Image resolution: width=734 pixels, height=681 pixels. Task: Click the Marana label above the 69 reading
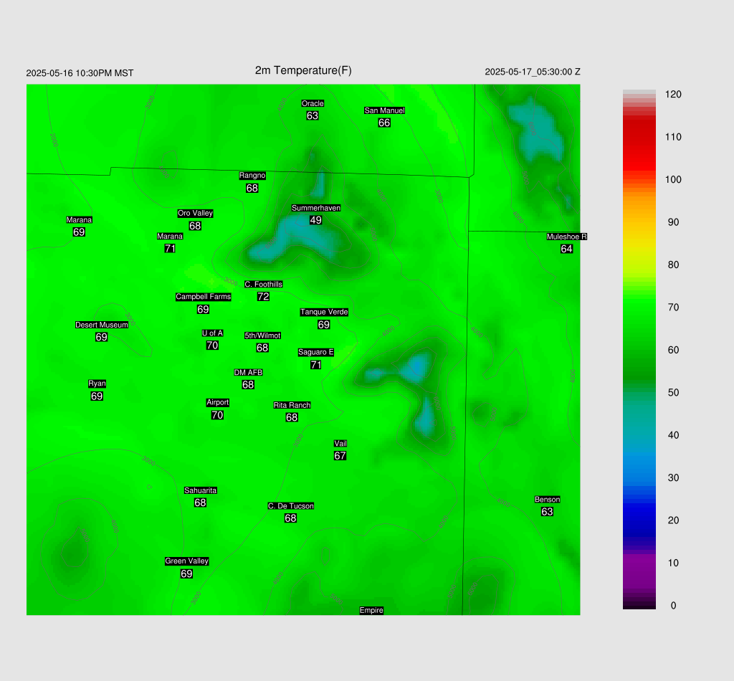click(79, 219)
